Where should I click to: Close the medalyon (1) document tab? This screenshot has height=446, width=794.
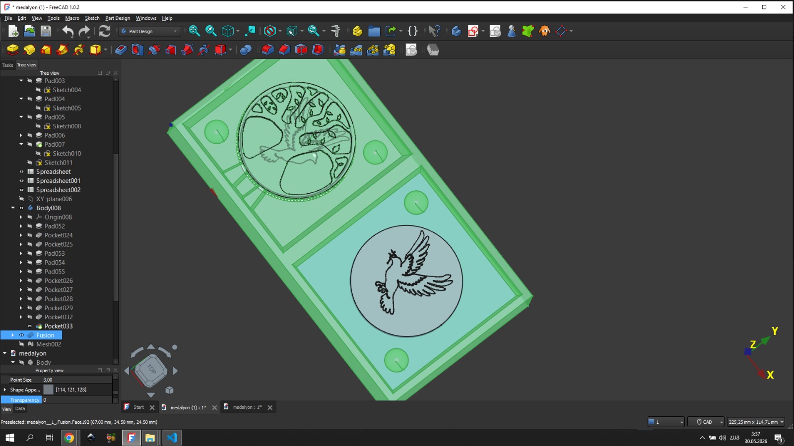(214, 407)
